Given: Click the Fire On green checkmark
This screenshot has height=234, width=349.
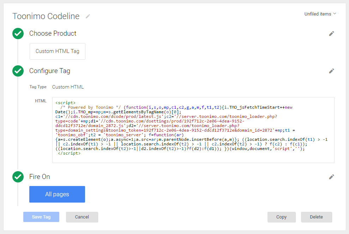Looking at the screenshot, I should [18, 177].
